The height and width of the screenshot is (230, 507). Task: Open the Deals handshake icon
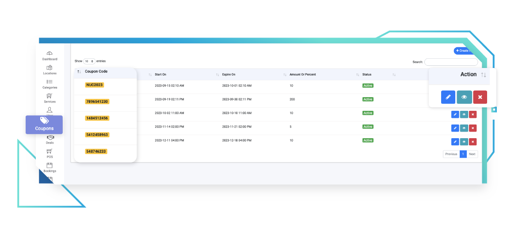coord(50,138)
